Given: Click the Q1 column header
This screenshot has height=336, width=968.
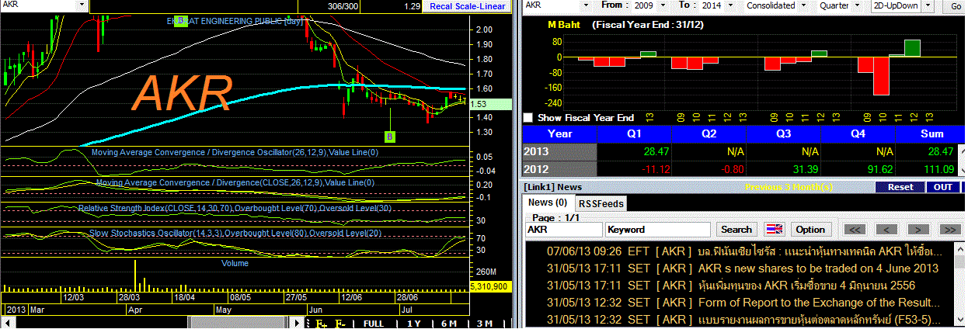Looking at the screenshot, I should coord(633,133).
